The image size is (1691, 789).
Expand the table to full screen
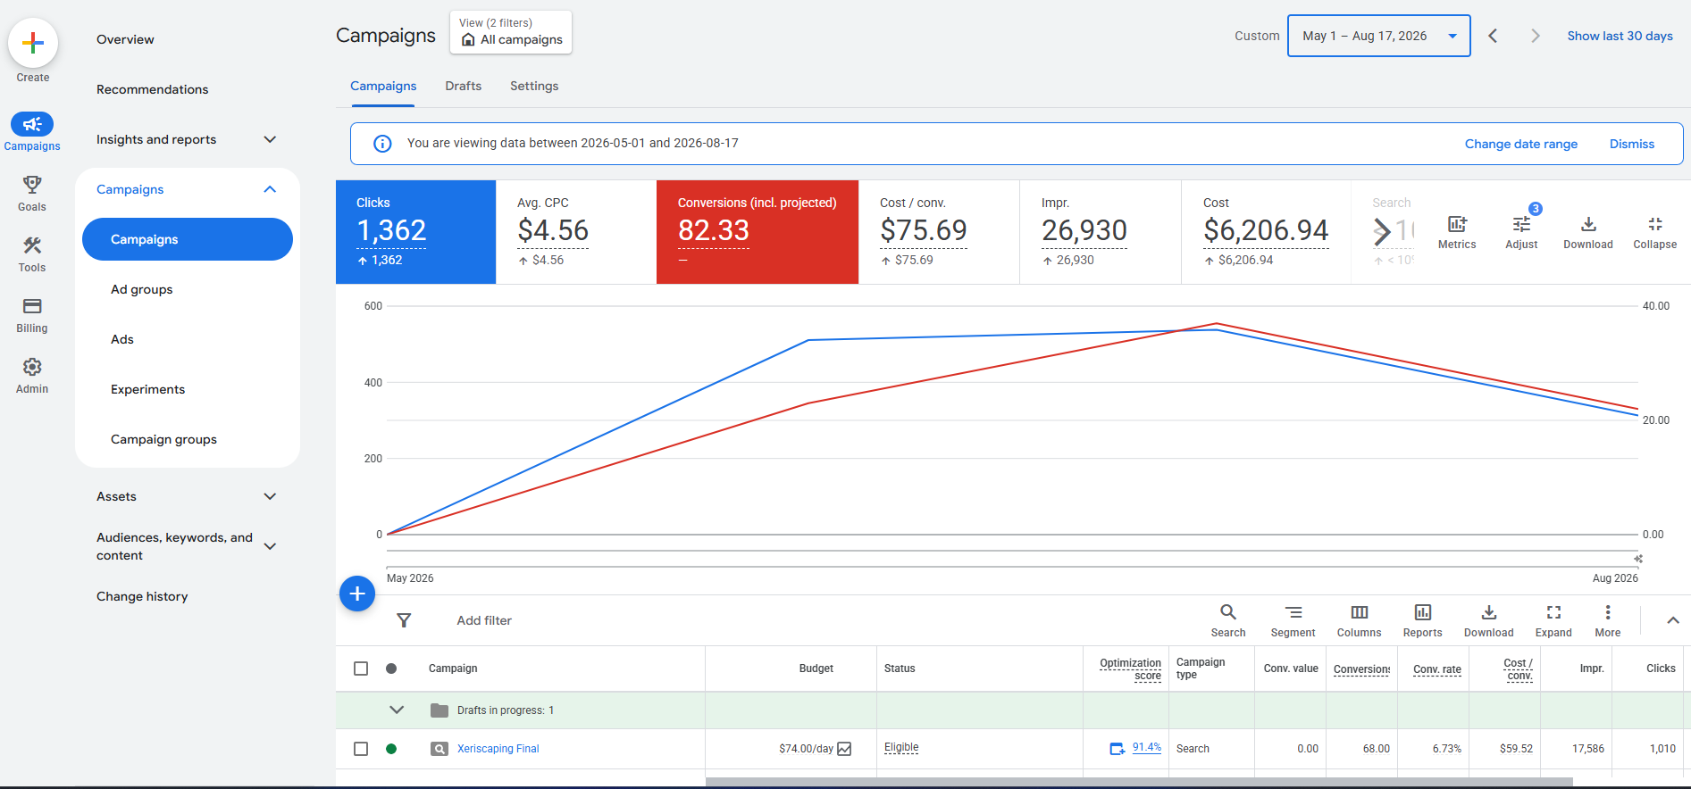[1553, 612]
